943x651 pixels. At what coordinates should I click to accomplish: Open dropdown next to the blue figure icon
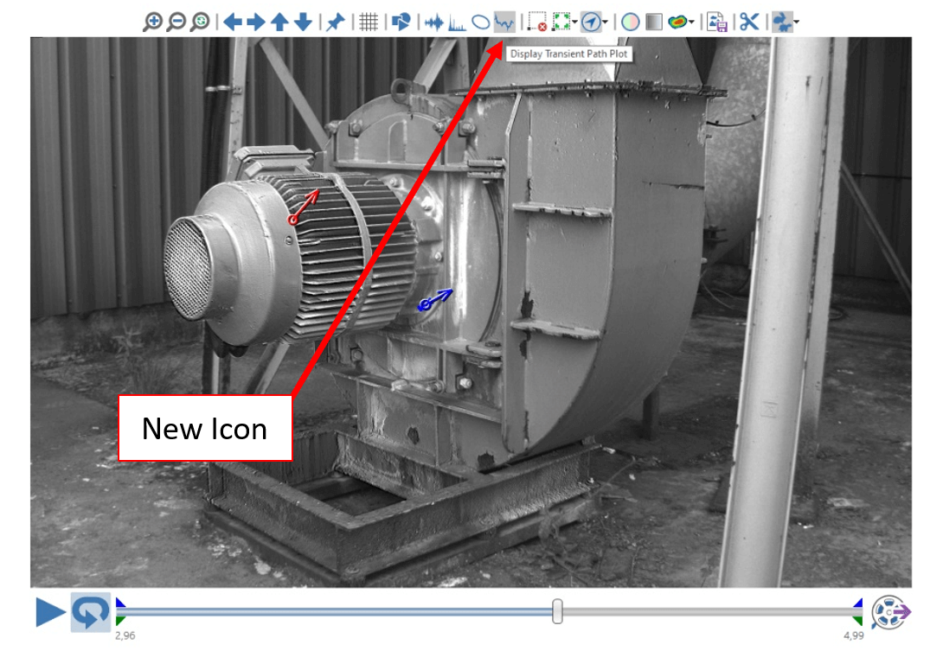click(796, 22)
